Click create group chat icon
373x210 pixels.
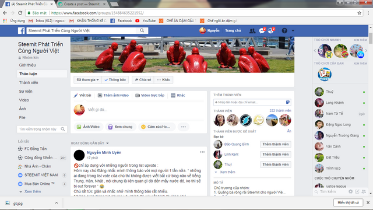pyautogui.click(x=364, y=191)
